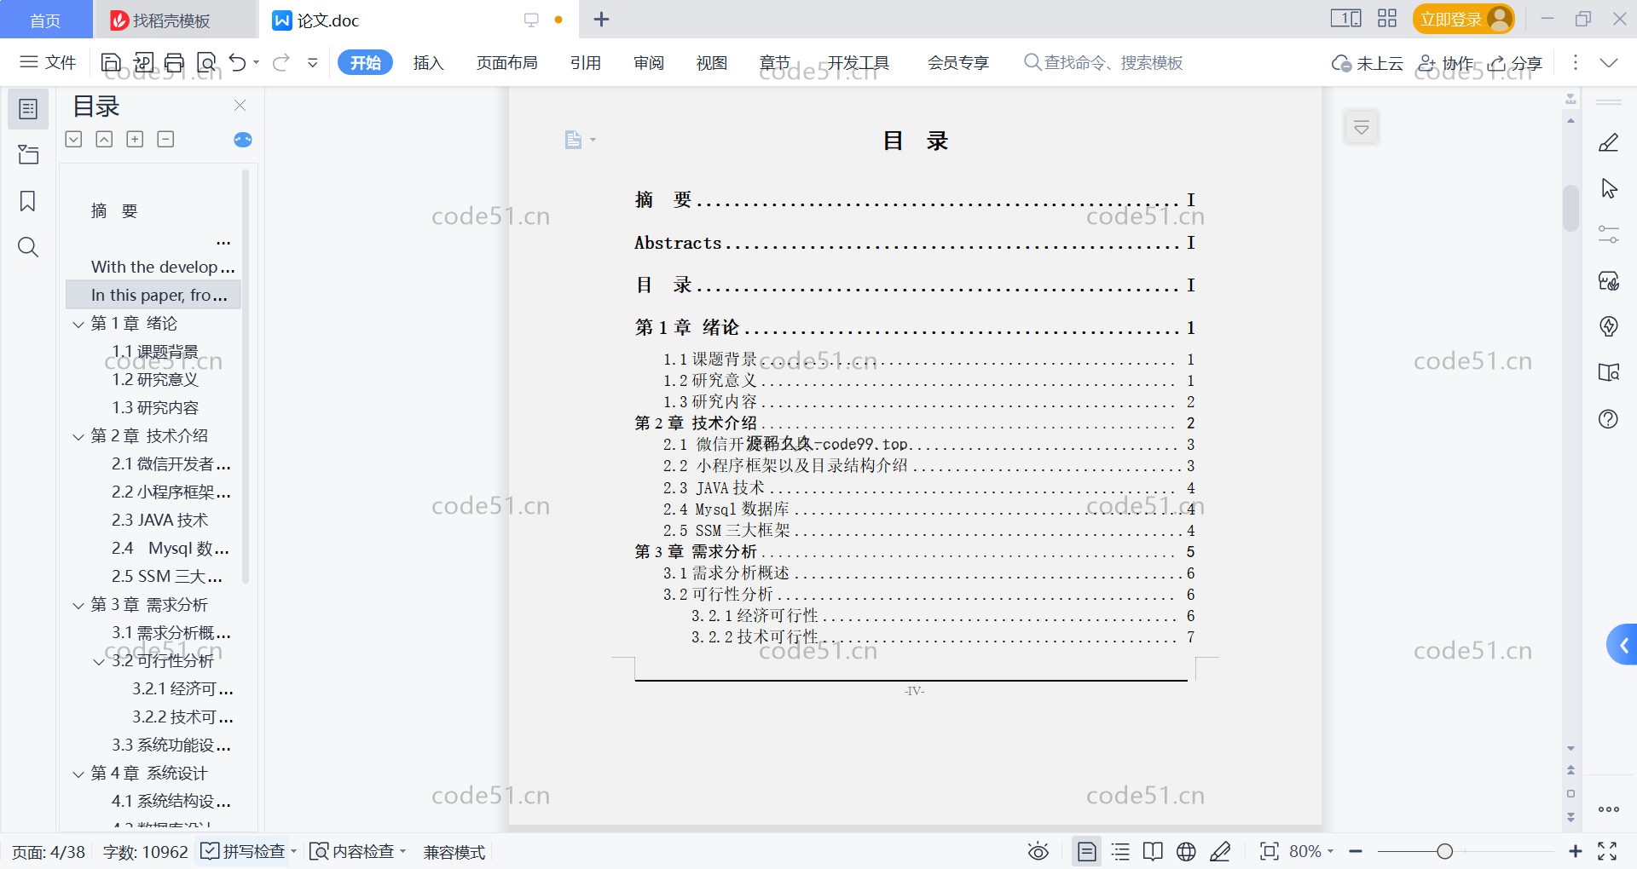This screenshot has width=1637, height=869.
Task: Collapse 第3章 需求分析 in outline
Action: [x=78, y=605]
